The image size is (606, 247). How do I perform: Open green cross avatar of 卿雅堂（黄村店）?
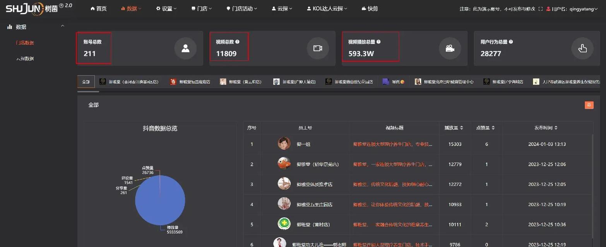pyautogui.click(x=284, y=224)
